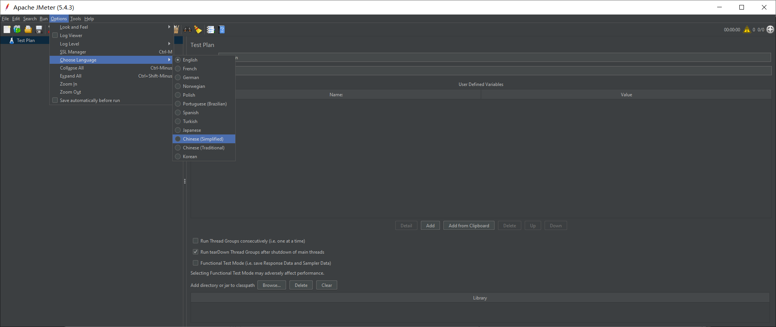Open the File menu
Image resolution: width=776 pixels, height=327 pixels.
click(x=5, y=19)
